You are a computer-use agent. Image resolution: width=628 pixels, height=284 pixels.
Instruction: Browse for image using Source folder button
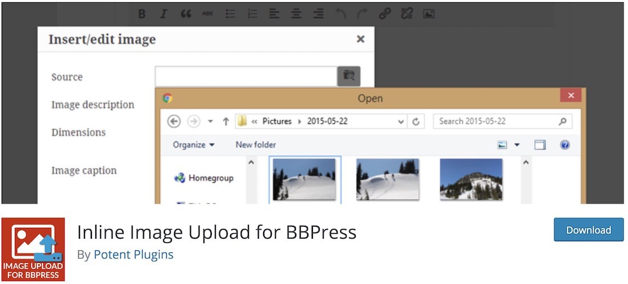pyautogui.click(x=349, y=76)
